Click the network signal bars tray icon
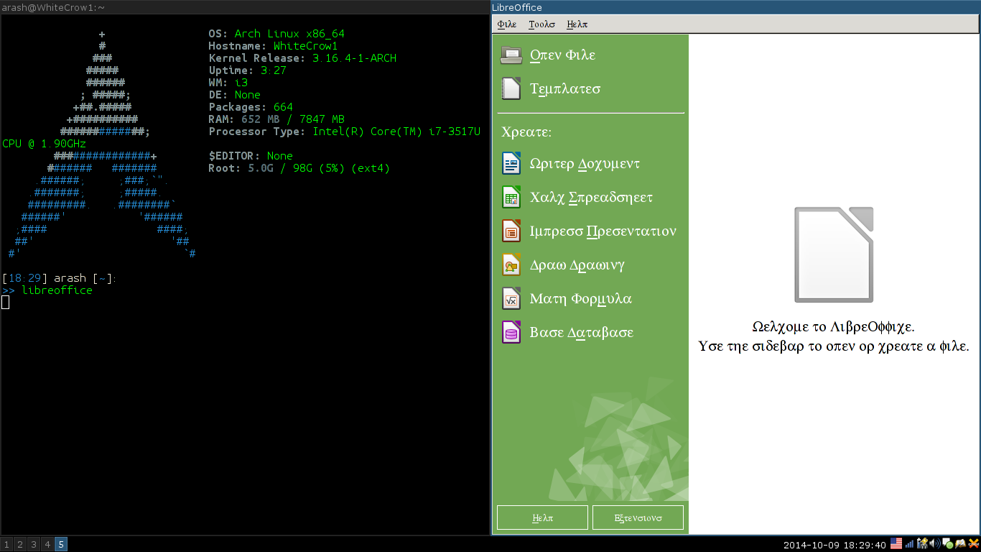This screenshot has height=552, width=981. point(909,544)
